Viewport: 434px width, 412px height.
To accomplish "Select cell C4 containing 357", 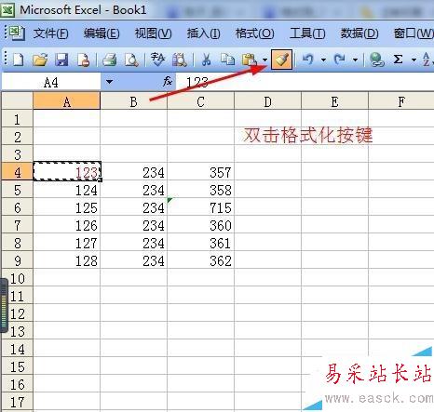I will click(x=200, y=171).
